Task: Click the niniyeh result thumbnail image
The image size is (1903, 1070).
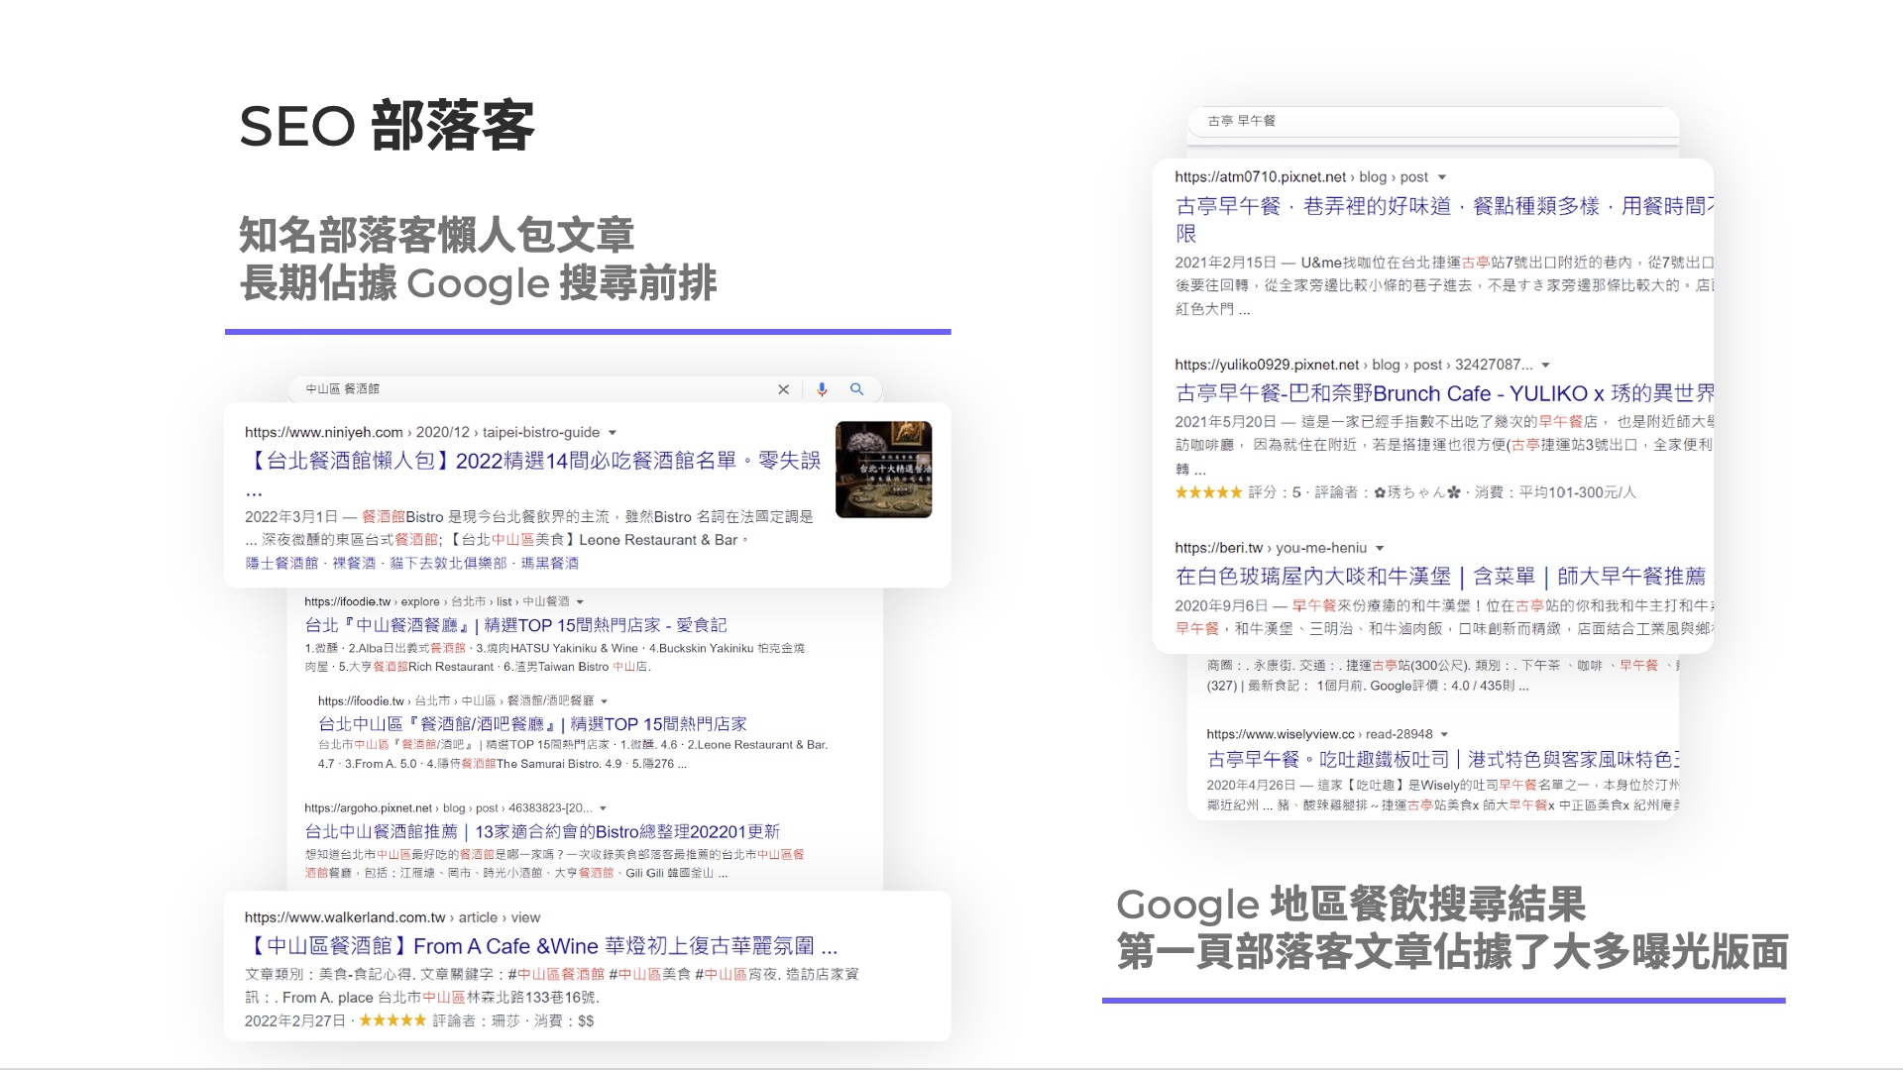Action: [x=883, y=470]
